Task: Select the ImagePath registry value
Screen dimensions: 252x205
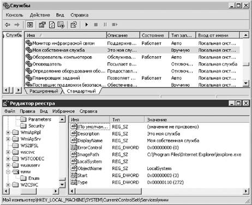Action: coord(88,155)
